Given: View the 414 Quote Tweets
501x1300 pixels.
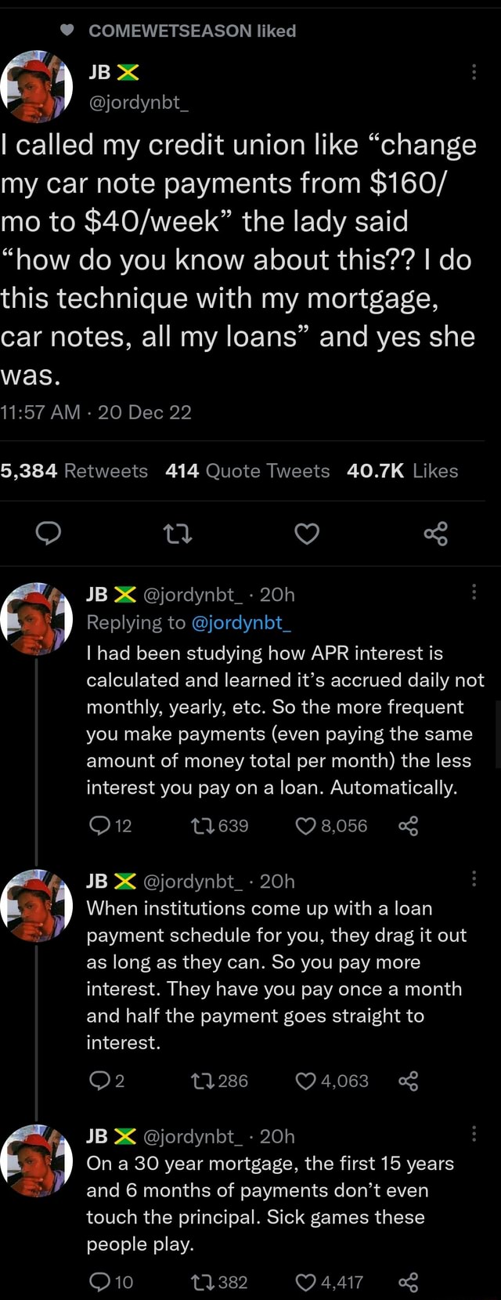Looking at the screenshot, I should coord(247,471).
